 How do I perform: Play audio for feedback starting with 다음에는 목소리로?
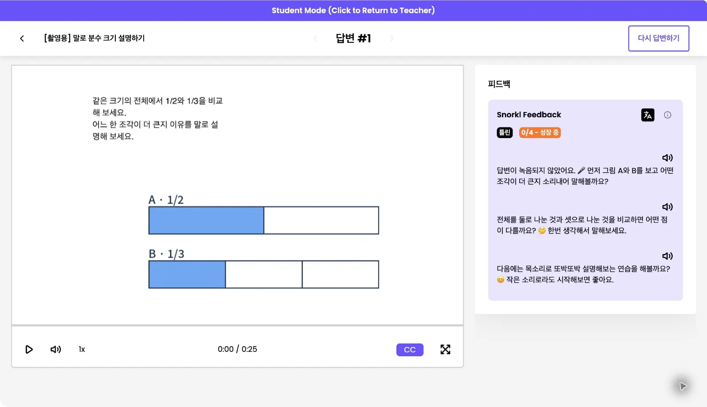coord(667,256)
